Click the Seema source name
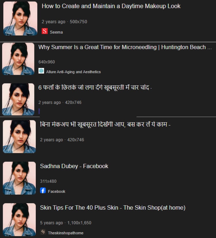 pyautogui.click(x=56, y=32)
